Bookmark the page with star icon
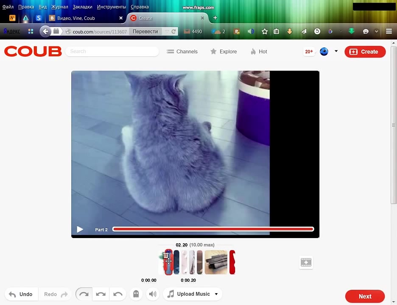This screenshot has height=305, width=397. point(265,31)
